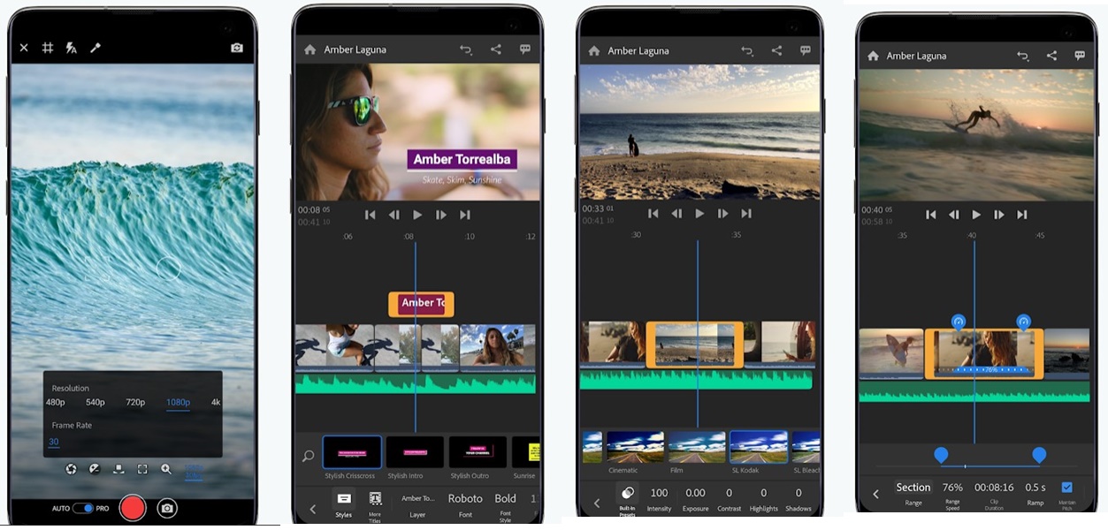Search title styles with the magnifier icon
Viewport: 1108px width, 530px height.
tap(308, 456)
